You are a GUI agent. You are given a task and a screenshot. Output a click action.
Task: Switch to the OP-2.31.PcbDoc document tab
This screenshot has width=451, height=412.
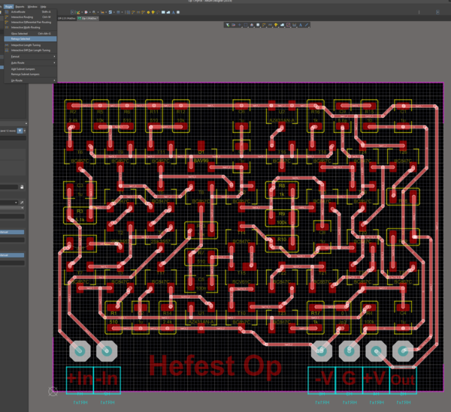pyautogui.click(x=67, y=18)
